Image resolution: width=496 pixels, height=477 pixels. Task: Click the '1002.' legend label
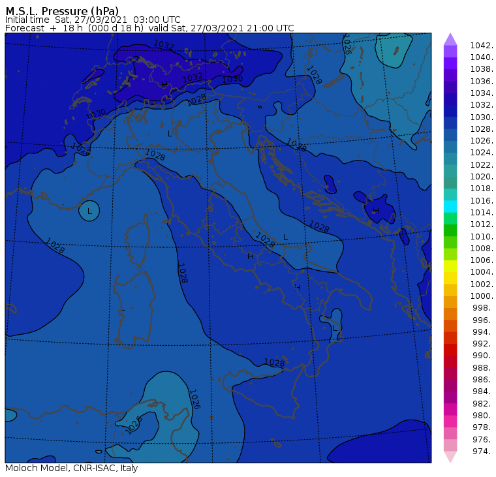482,285
